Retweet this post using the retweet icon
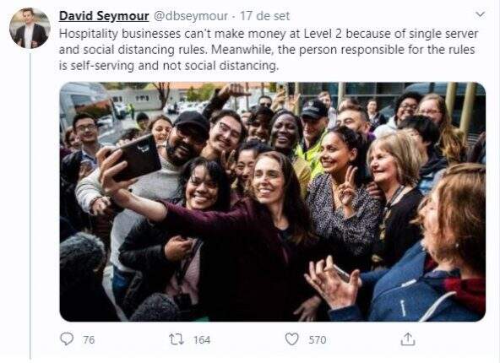This screenshot has width=500, height=363. (177, 339)
